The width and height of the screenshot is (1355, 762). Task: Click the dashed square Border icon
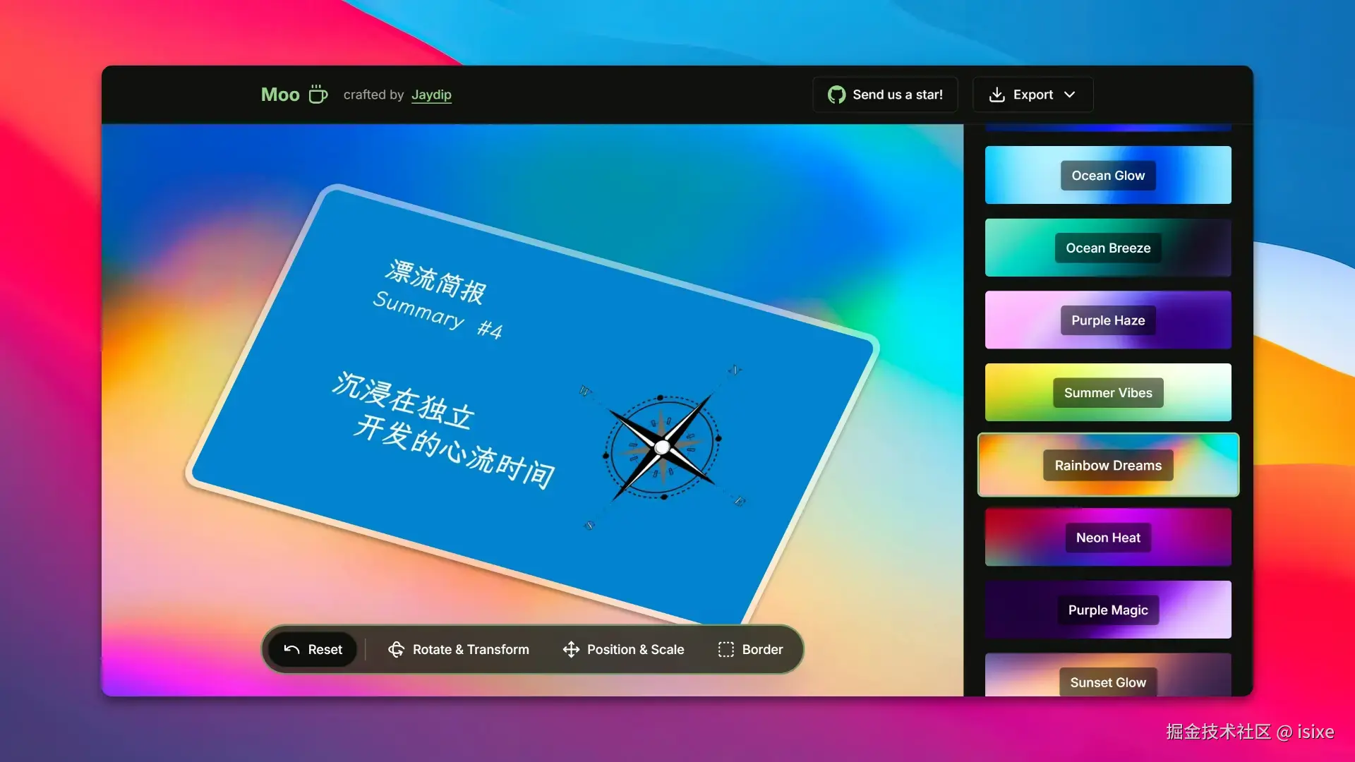click(x=725, y=649)
